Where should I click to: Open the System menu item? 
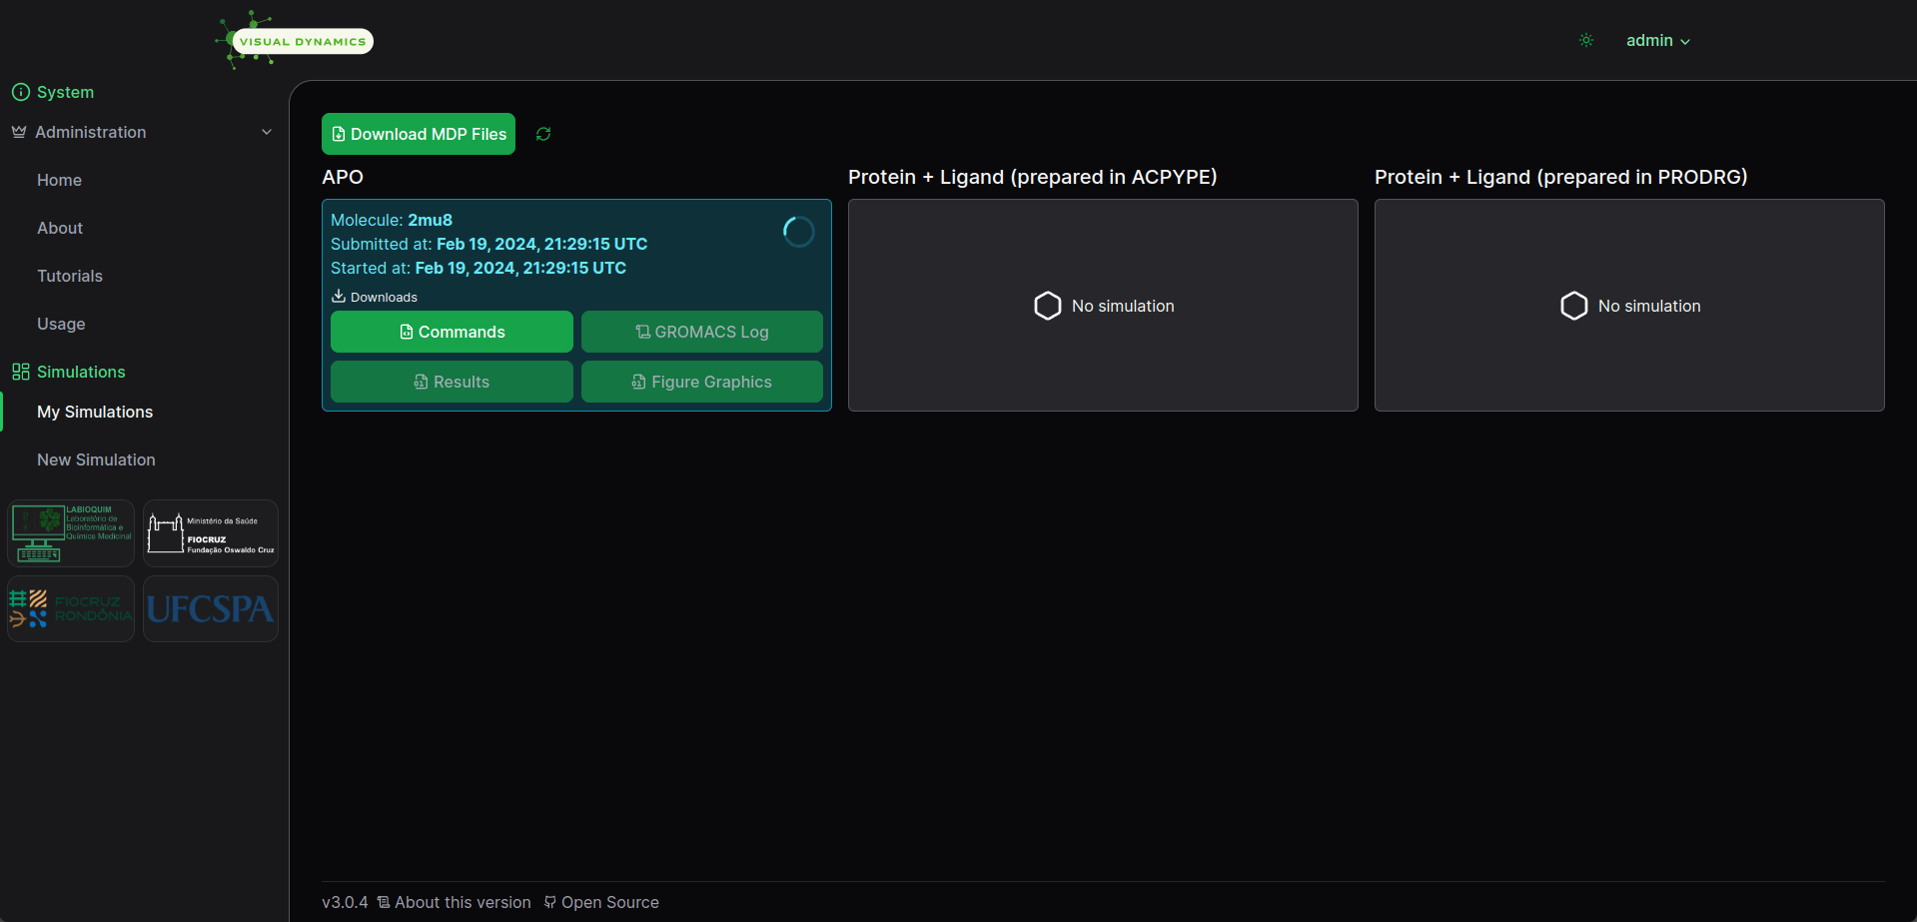tap(65, 92)
